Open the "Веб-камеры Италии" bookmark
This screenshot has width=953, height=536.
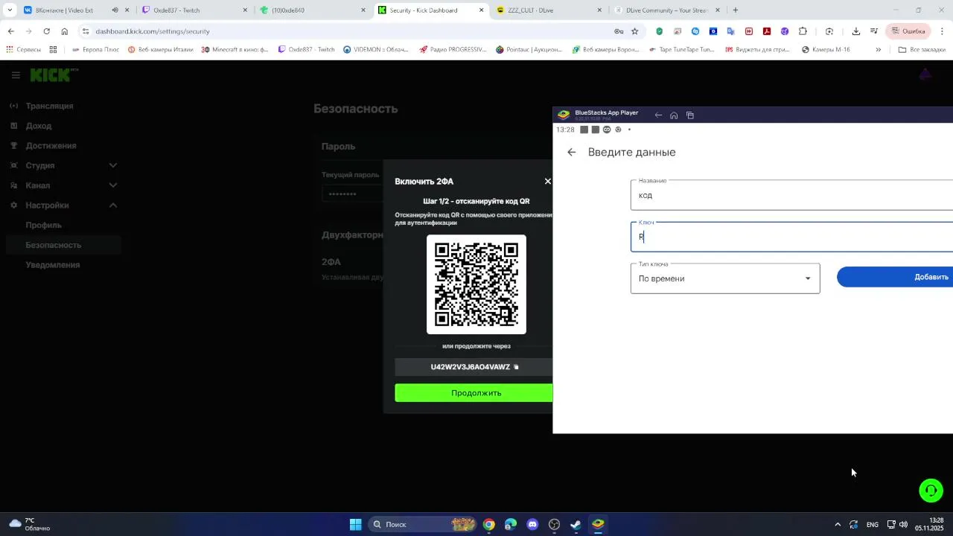point(160,50)
